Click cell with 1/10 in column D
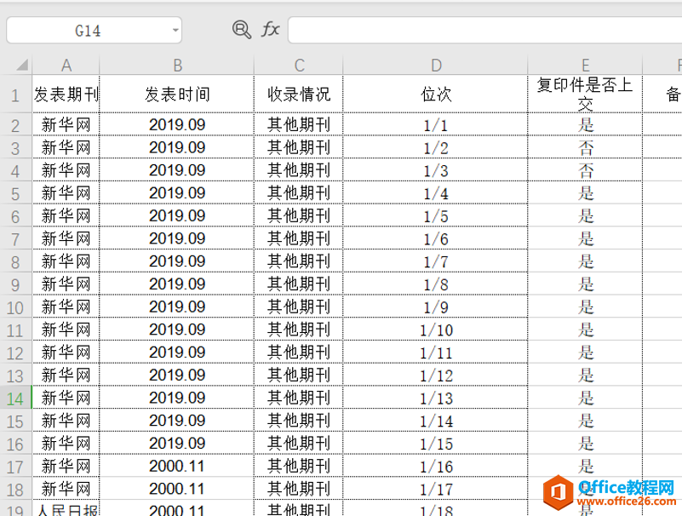The image size is (682, 516). point(436,330)
